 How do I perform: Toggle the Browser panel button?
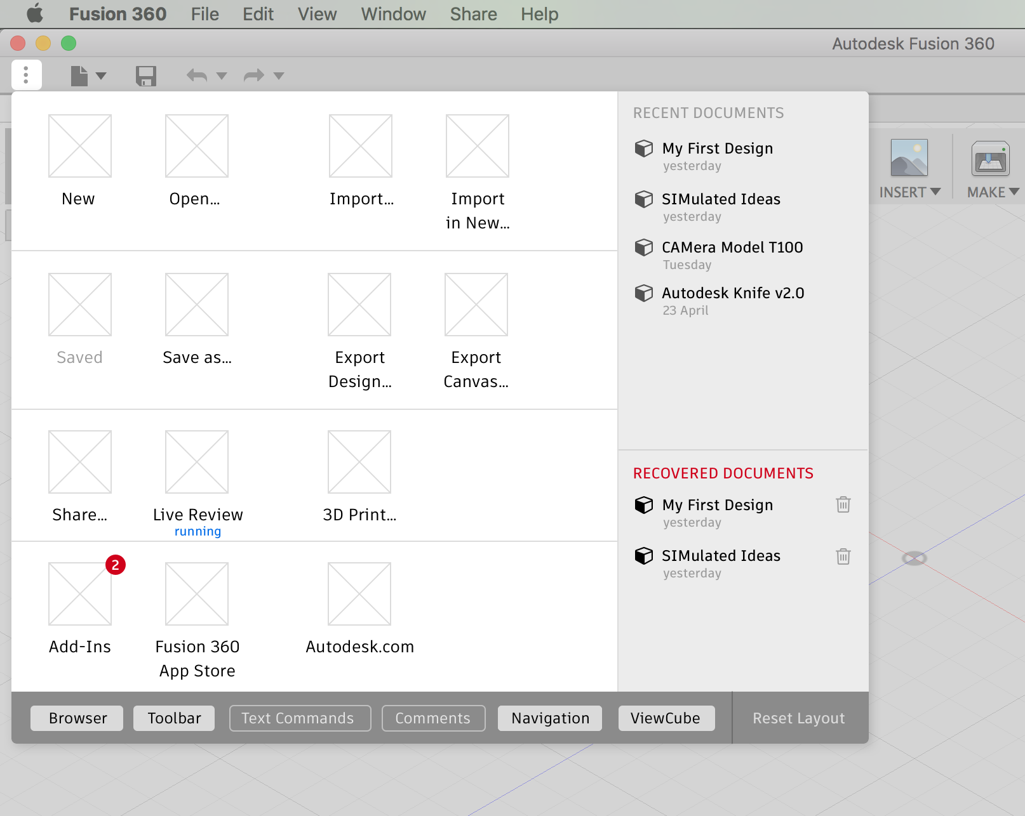point(77,718)
